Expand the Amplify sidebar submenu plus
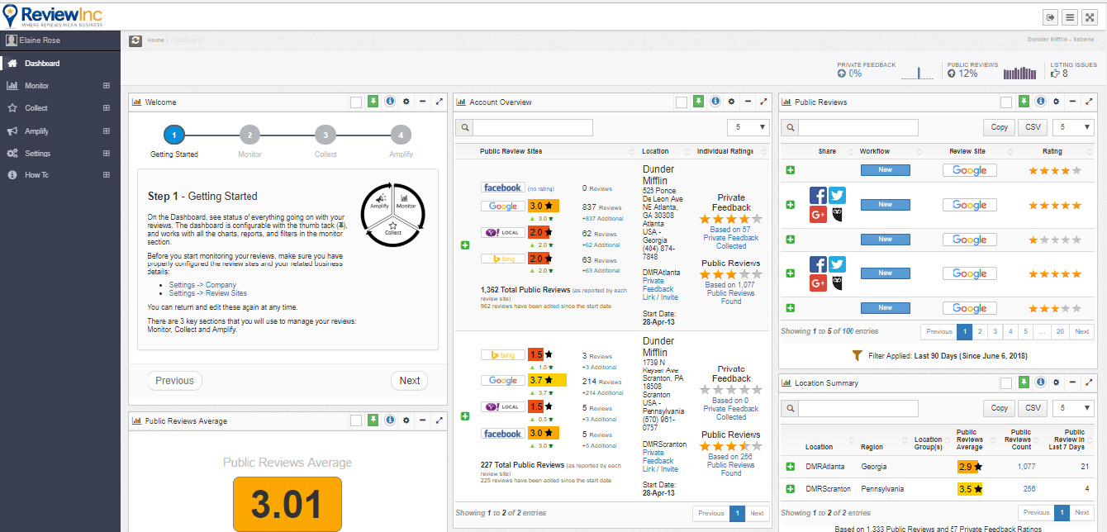 [x=106, y=131]
